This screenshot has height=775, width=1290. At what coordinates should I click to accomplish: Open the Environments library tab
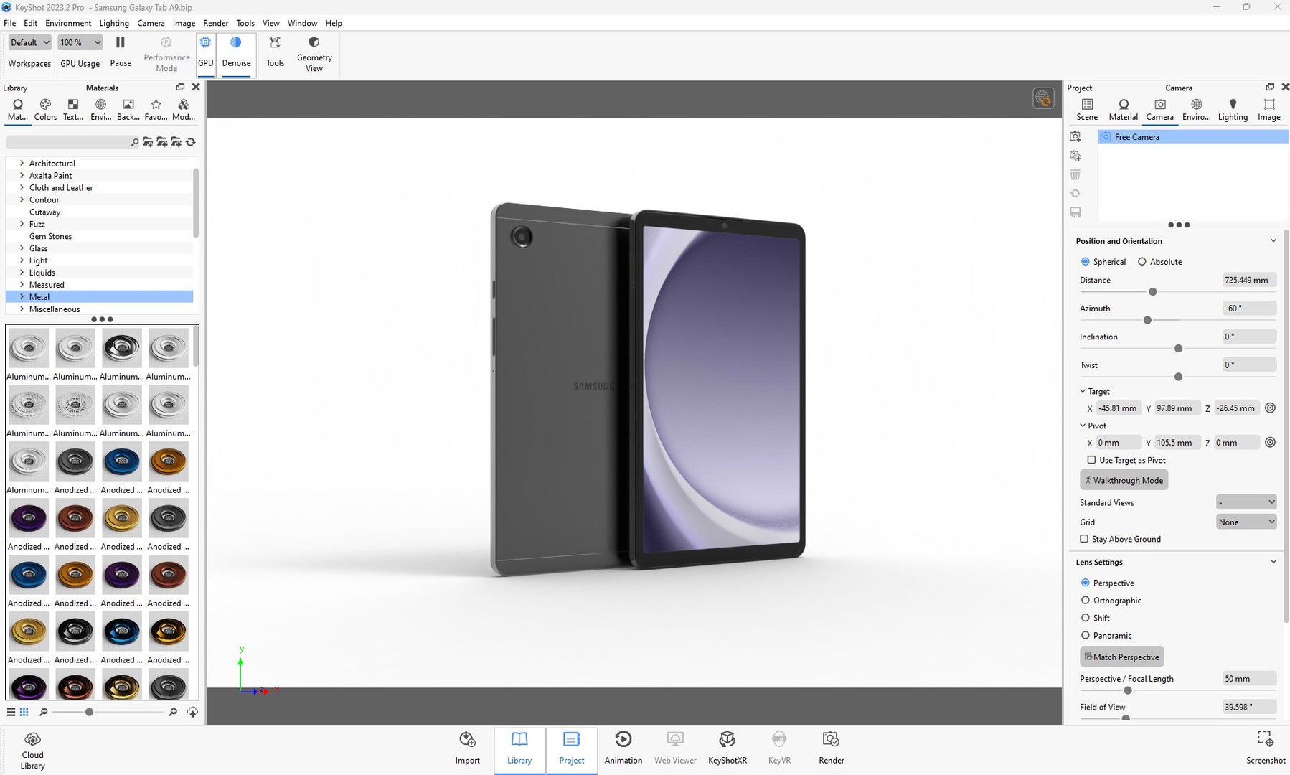click(100, 110)
